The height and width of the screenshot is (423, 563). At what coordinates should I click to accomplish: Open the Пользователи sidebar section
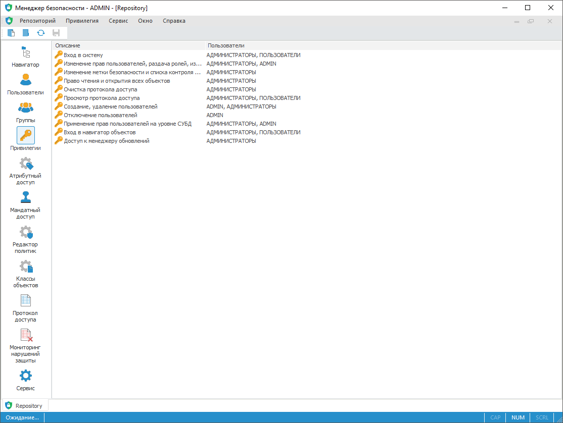click(x=25, y=85)
